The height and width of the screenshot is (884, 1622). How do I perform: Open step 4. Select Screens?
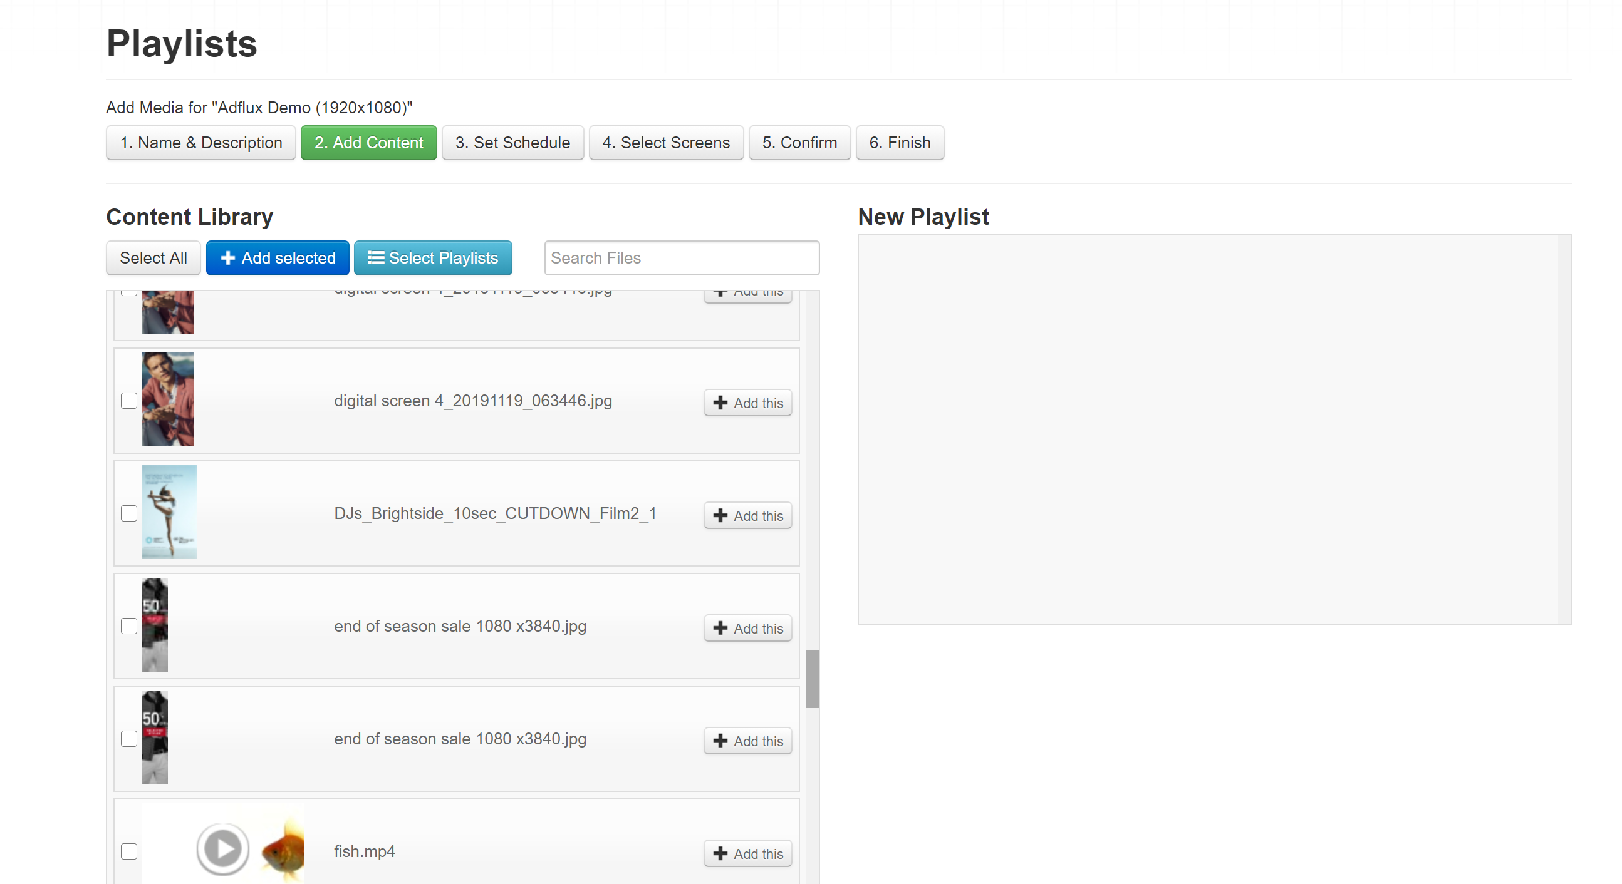(665, 143)
